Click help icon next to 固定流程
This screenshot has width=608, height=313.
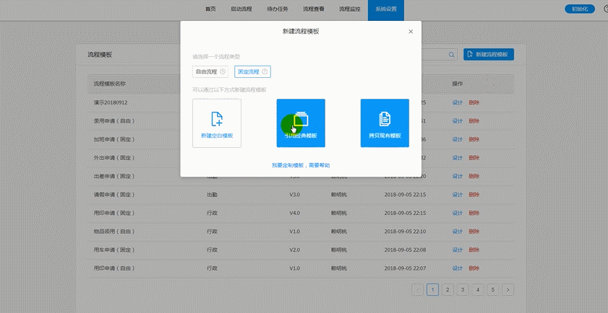265,72
